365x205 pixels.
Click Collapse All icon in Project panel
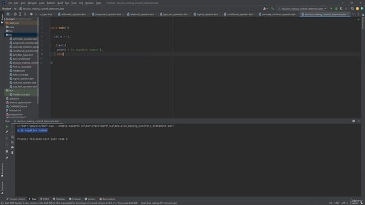tap(25, 14)
